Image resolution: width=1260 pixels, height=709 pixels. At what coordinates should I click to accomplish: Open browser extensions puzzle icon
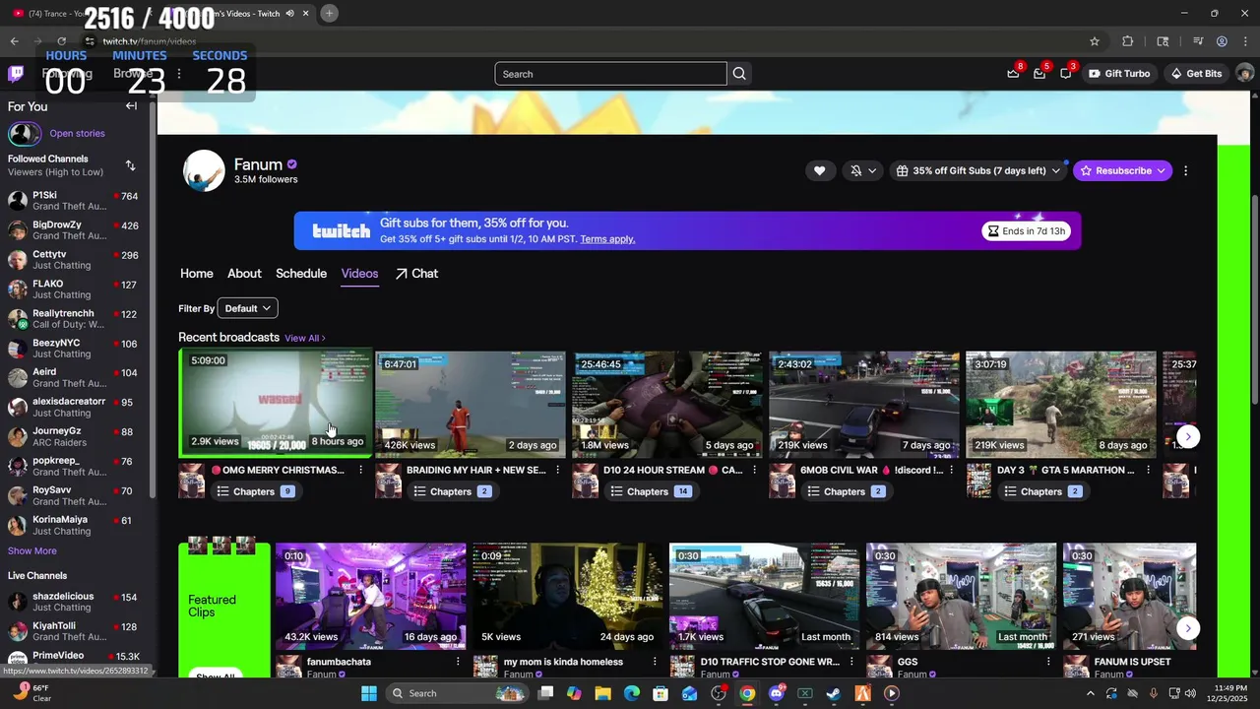click(x=1128, y=41)
